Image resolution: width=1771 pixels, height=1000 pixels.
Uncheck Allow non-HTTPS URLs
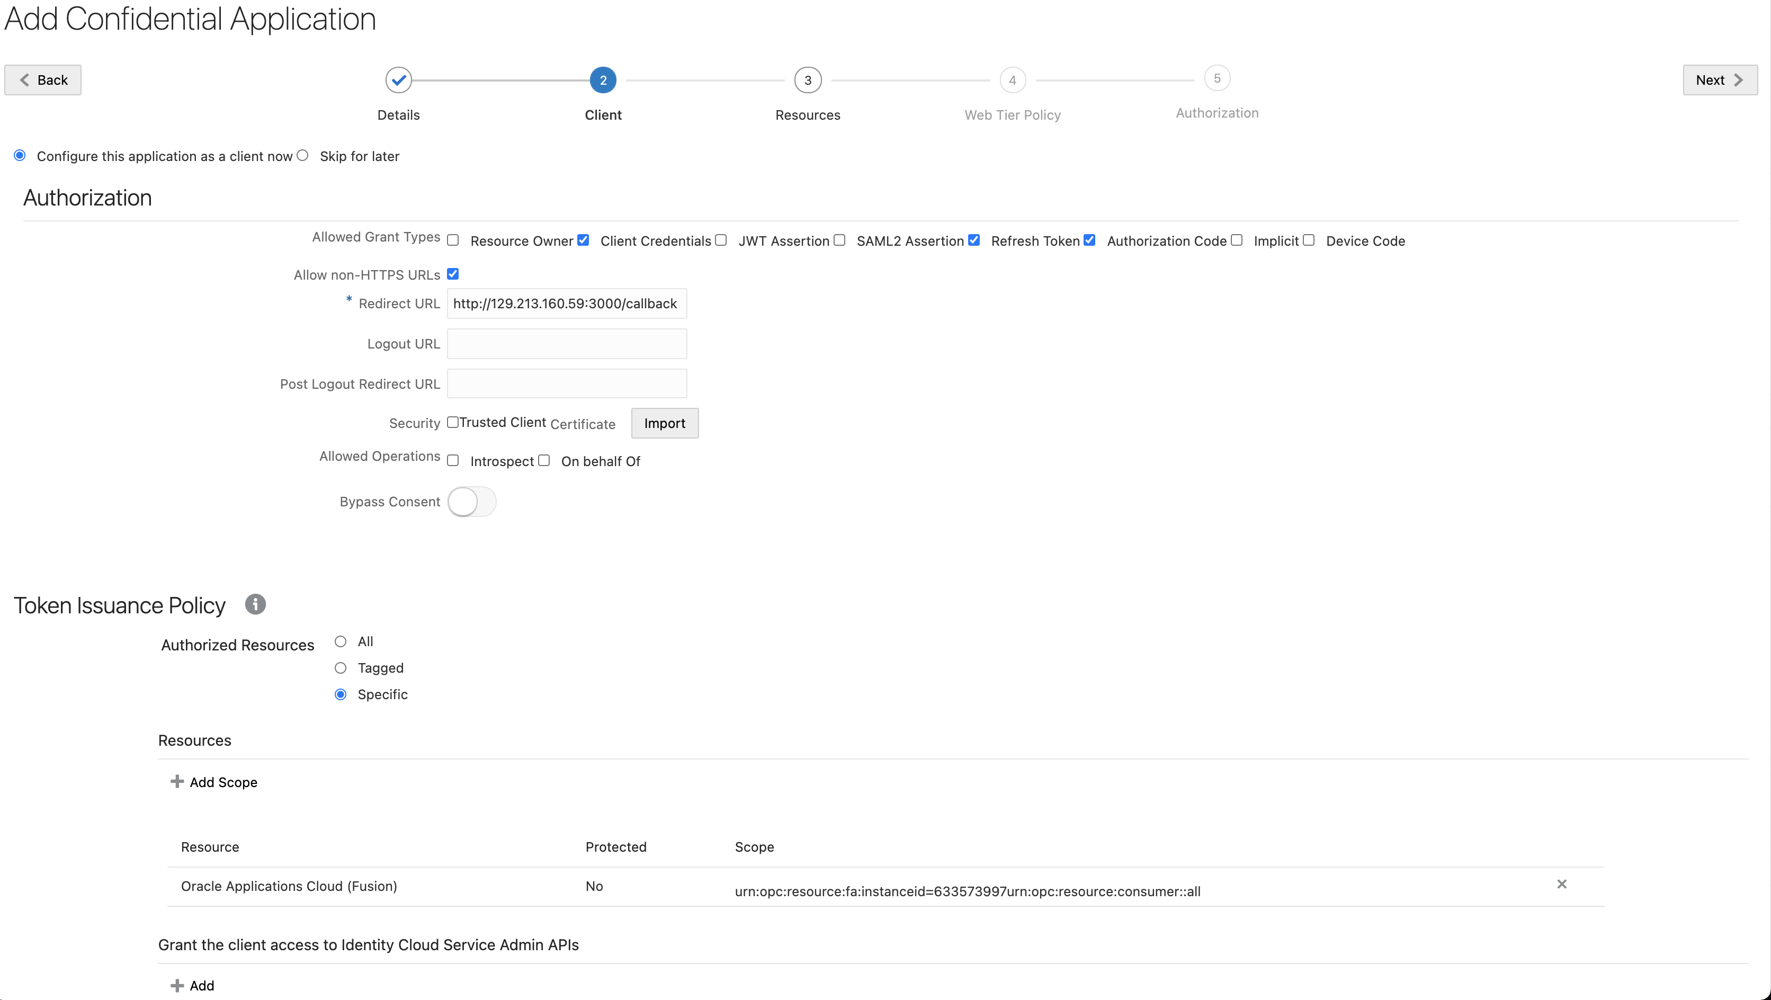pos(453,274)
